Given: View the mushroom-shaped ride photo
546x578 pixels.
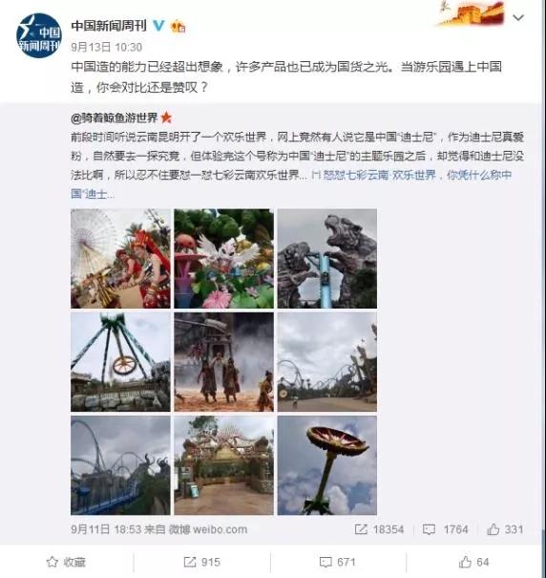Looking at the screenshot, I should point(327,465).
